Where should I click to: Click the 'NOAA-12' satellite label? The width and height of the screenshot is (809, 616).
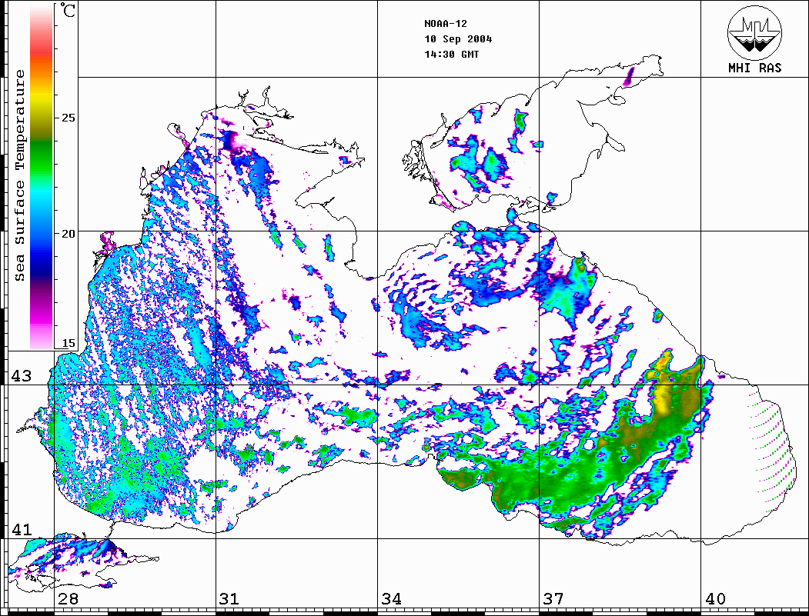445,24
